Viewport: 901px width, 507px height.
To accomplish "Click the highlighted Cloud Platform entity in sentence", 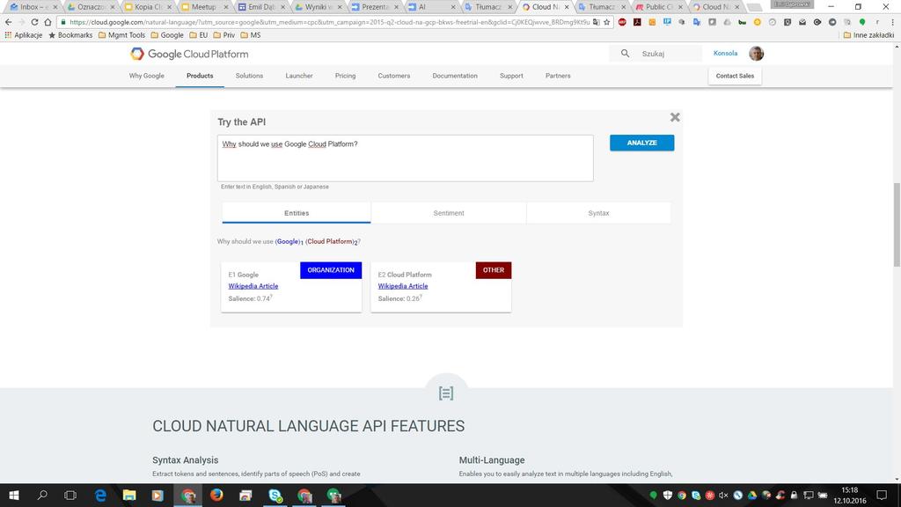I will (x=330, y=241).
